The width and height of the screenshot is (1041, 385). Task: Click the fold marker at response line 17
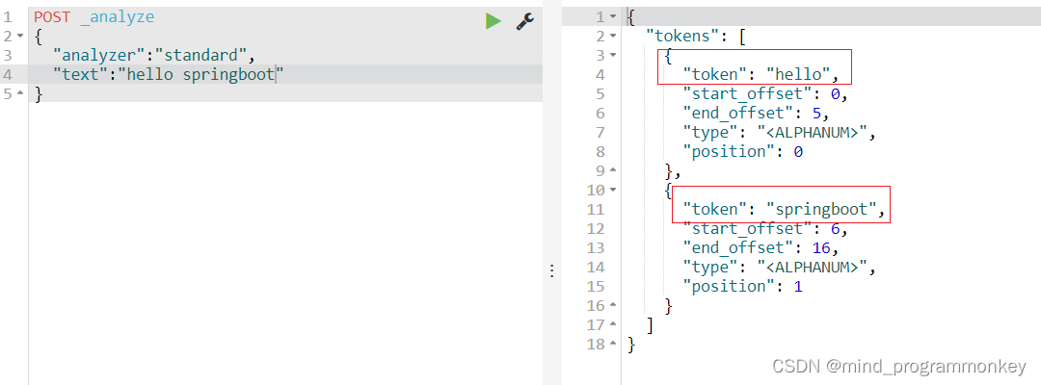point(613,324)
